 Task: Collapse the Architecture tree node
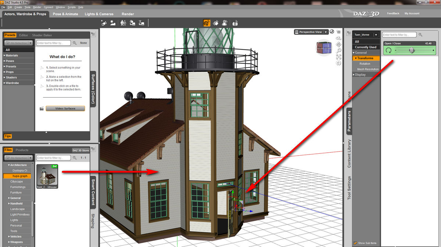[9, 165]
